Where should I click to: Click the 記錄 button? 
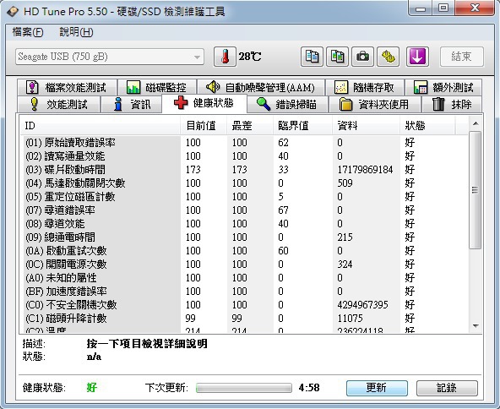(447, 388)
